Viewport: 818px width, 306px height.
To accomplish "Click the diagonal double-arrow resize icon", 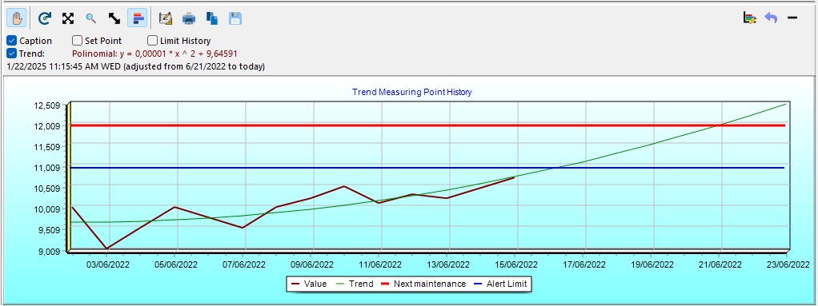I will pyautogui.click(x=114, y=18).
